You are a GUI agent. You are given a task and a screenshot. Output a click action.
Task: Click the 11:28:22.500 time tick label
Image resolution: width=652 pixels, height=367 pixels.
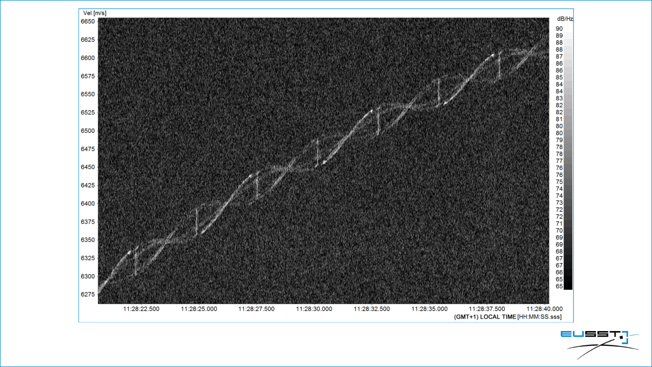click(x=141, y=309)
